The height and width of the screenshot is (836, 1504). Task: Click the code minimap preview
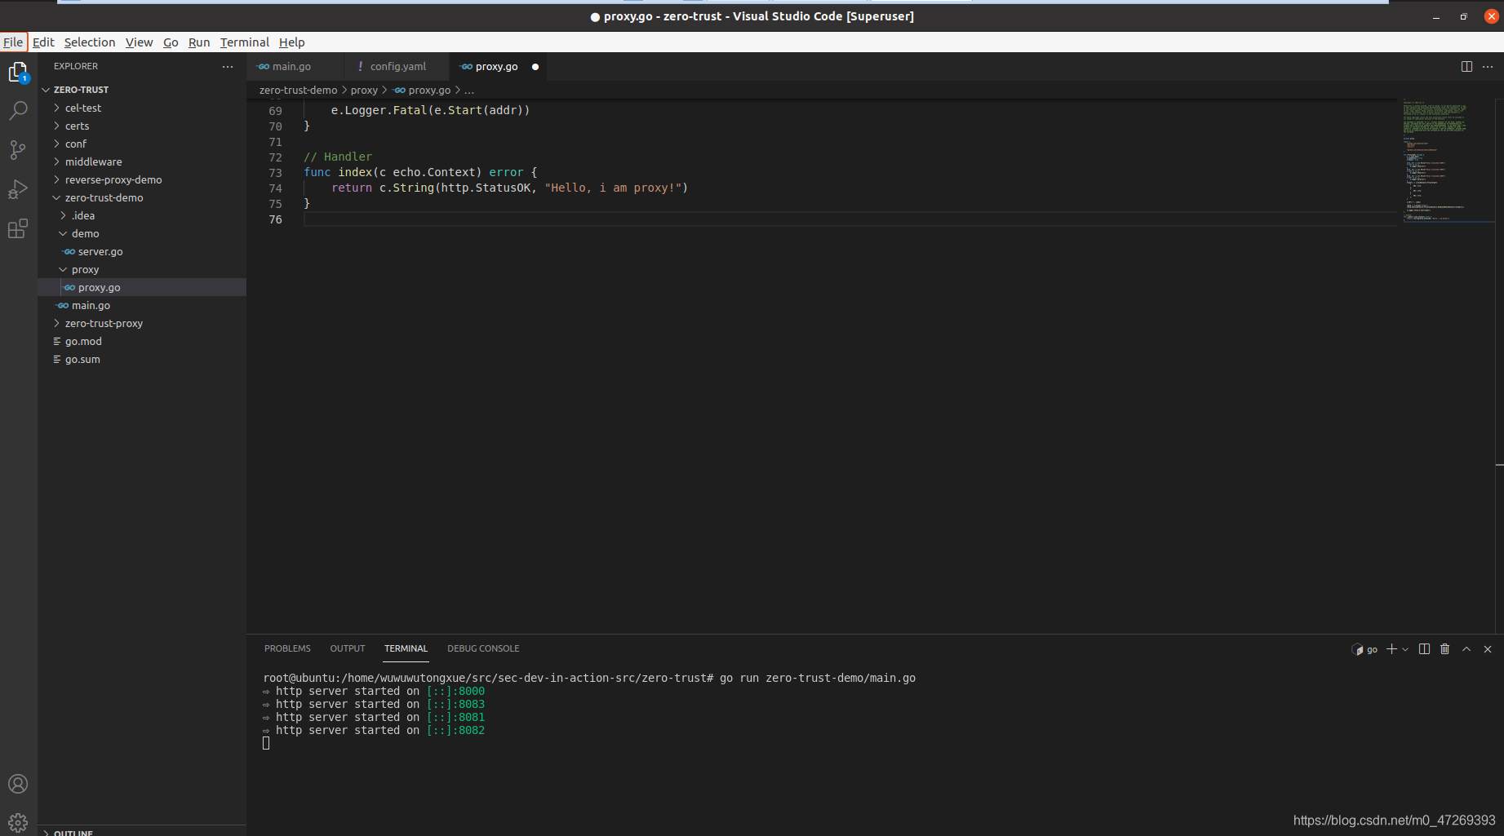click(1449, 161)
